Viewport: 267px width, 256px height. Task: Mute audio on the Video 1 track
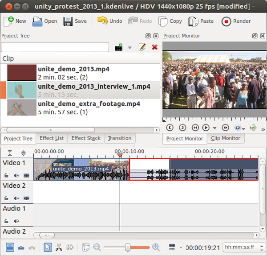16,175
